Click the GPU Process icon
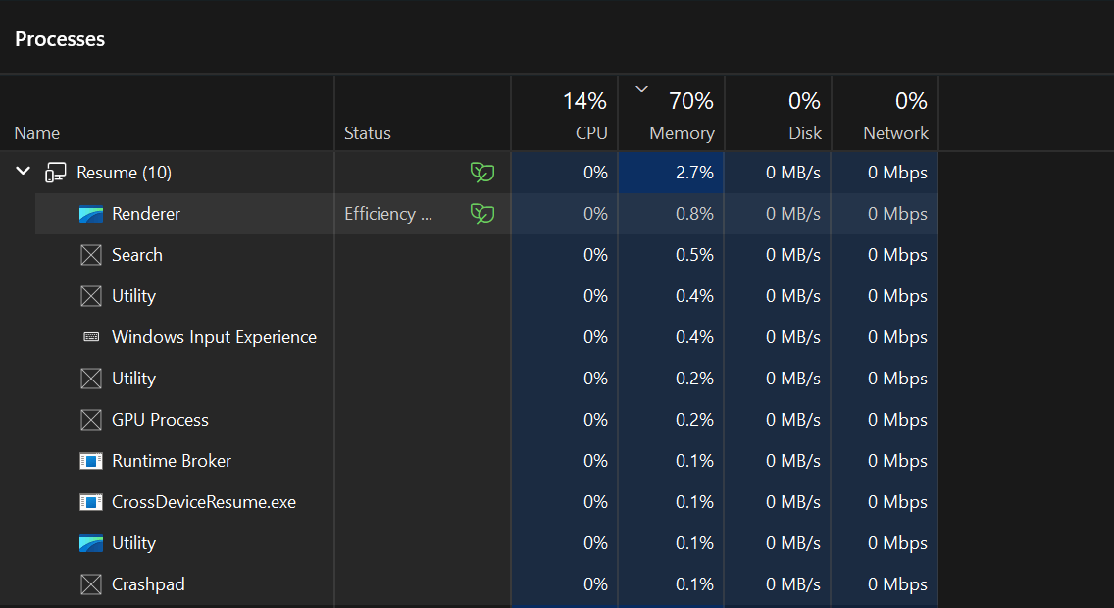This screenshot has height=608, width=1114. (89, 419)
